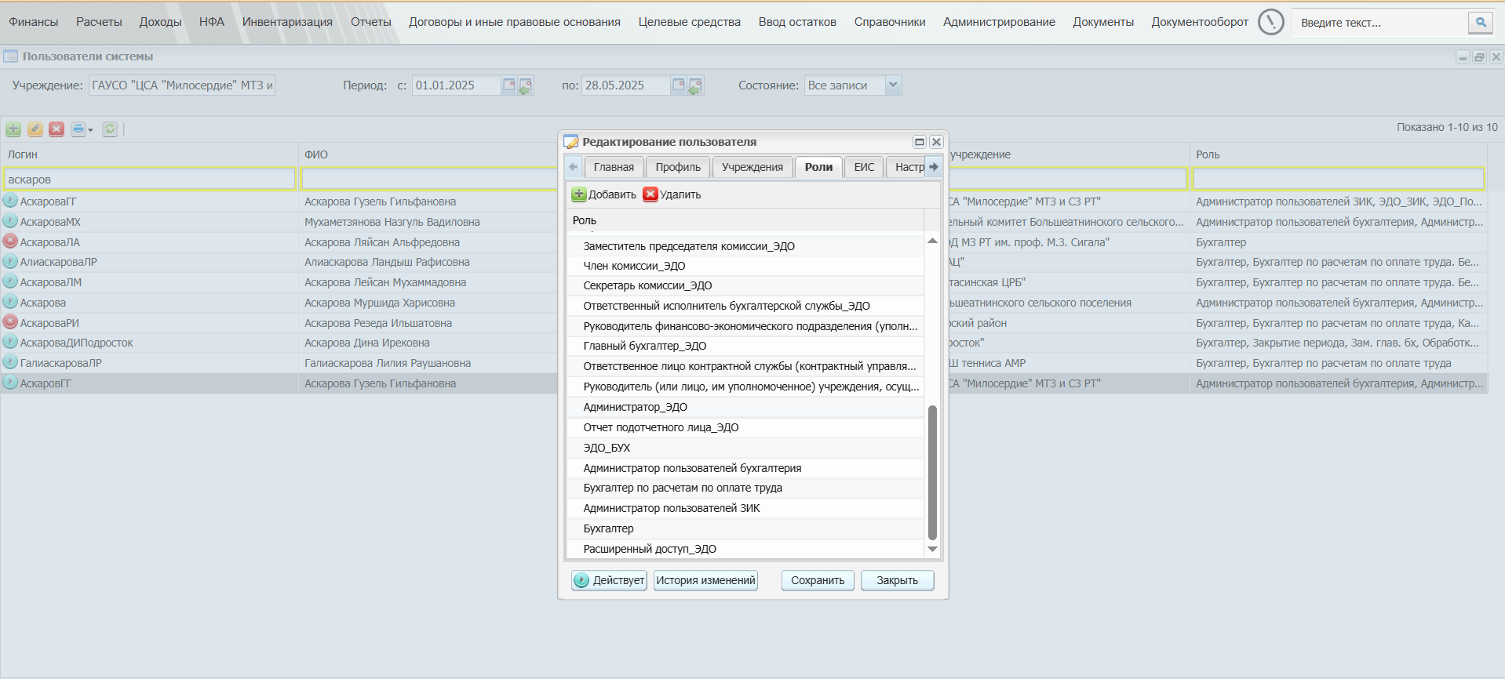Click the status icon of АскароваДИПодросток
1505x679 pixels.
[x=10, y=343]
